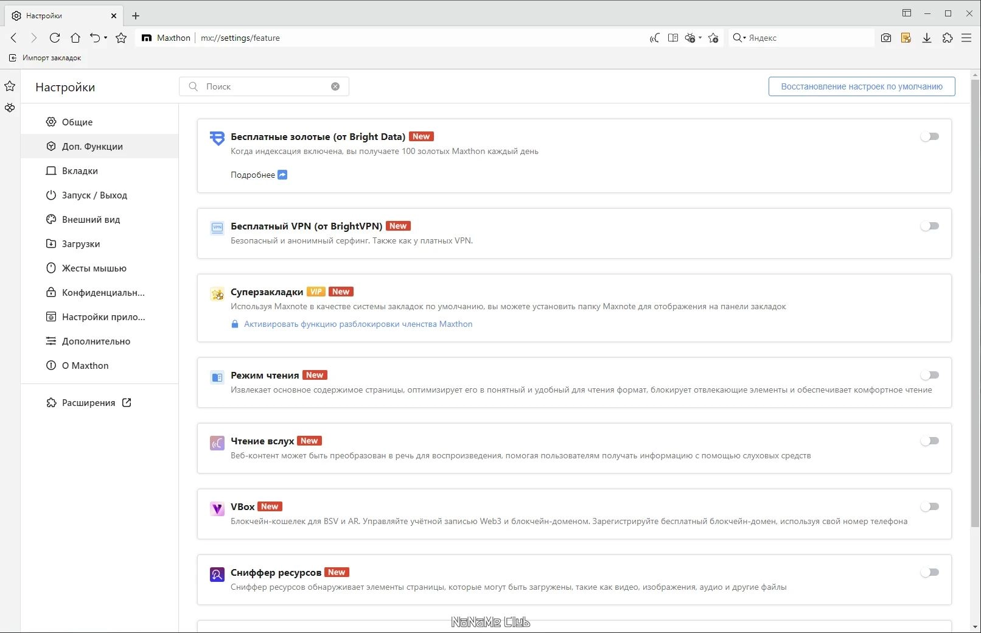
Task: Open reader mode via the book icon
Action: (x=672, y=38)
